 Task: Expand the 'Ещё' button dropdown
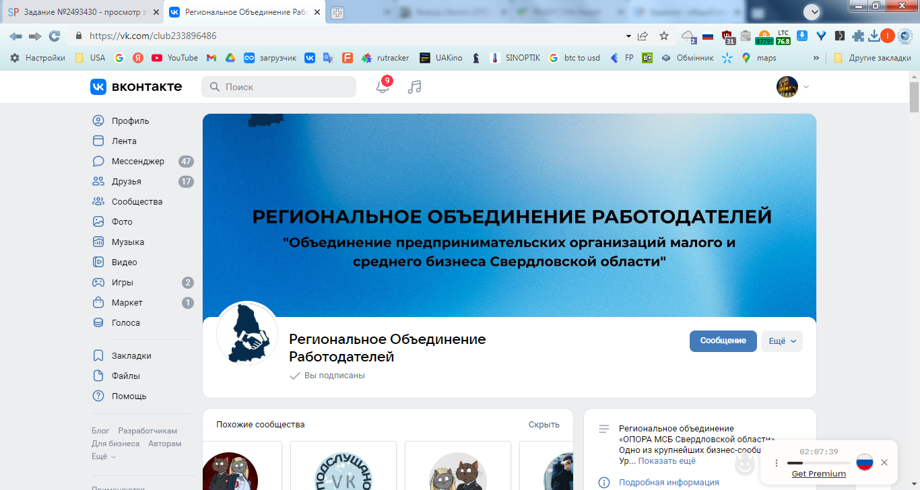pos(782,341)
